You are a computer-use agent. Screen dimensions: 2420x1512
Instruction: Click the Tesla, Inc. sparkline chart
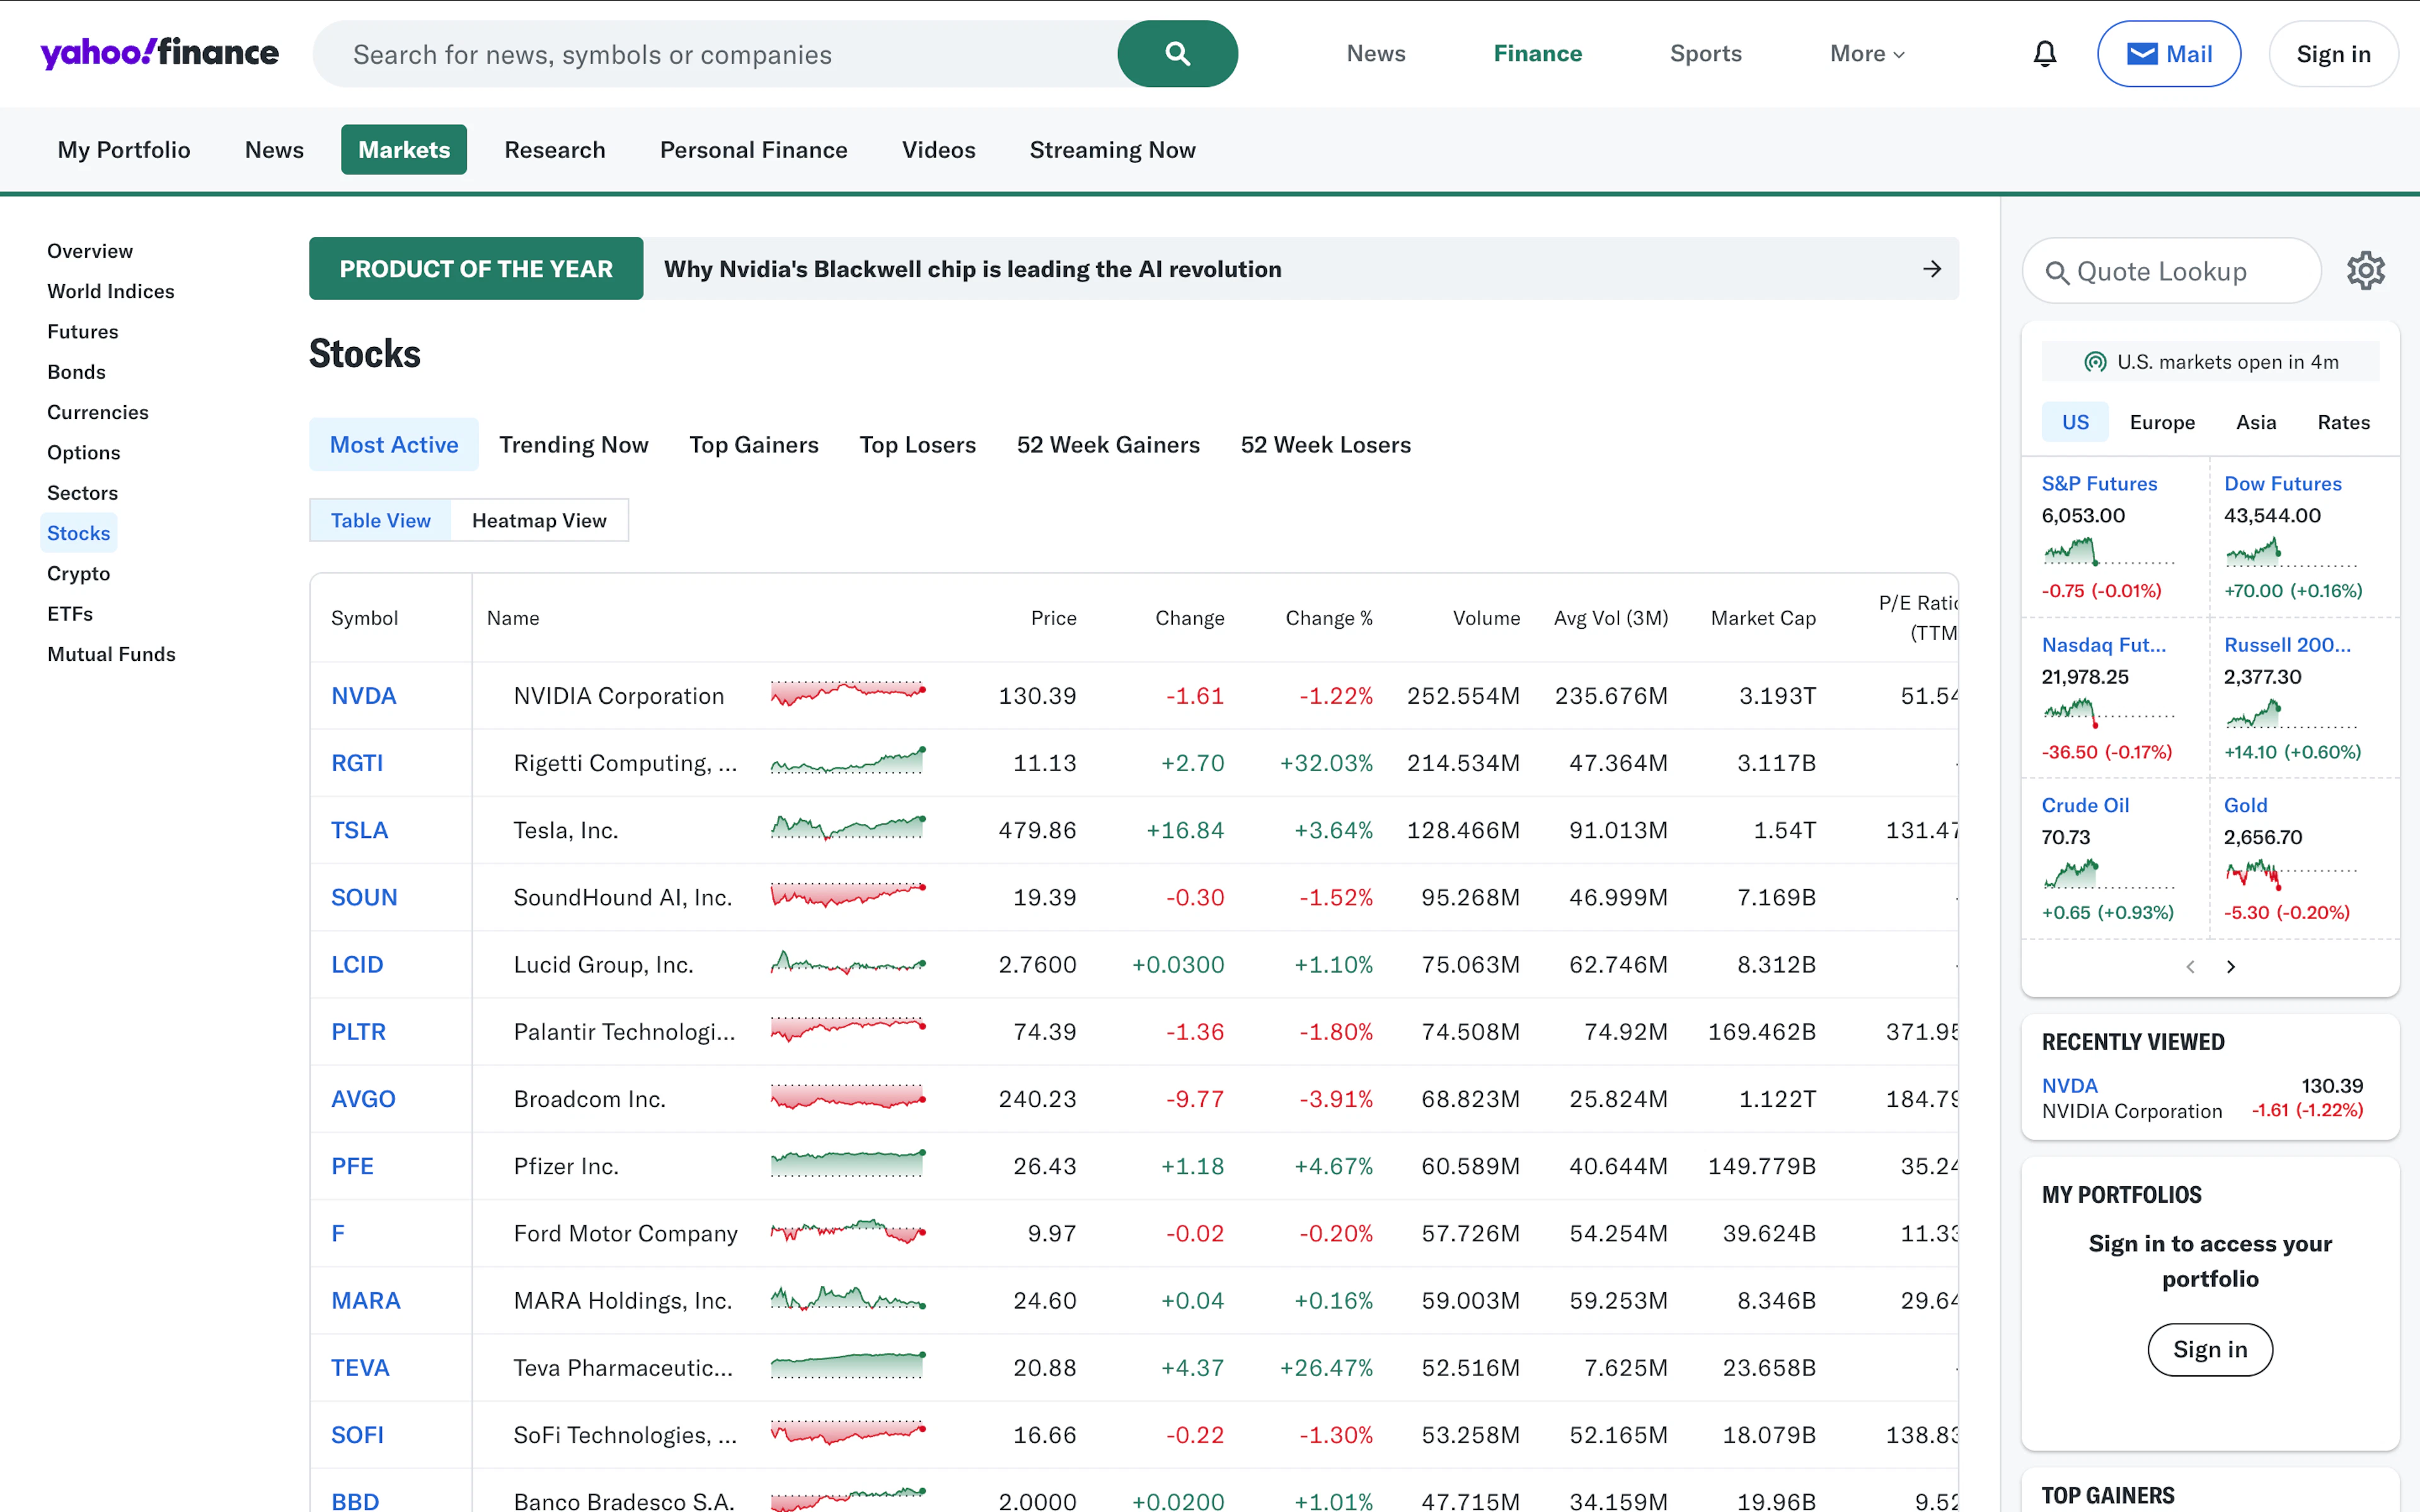tap(848, 828)
